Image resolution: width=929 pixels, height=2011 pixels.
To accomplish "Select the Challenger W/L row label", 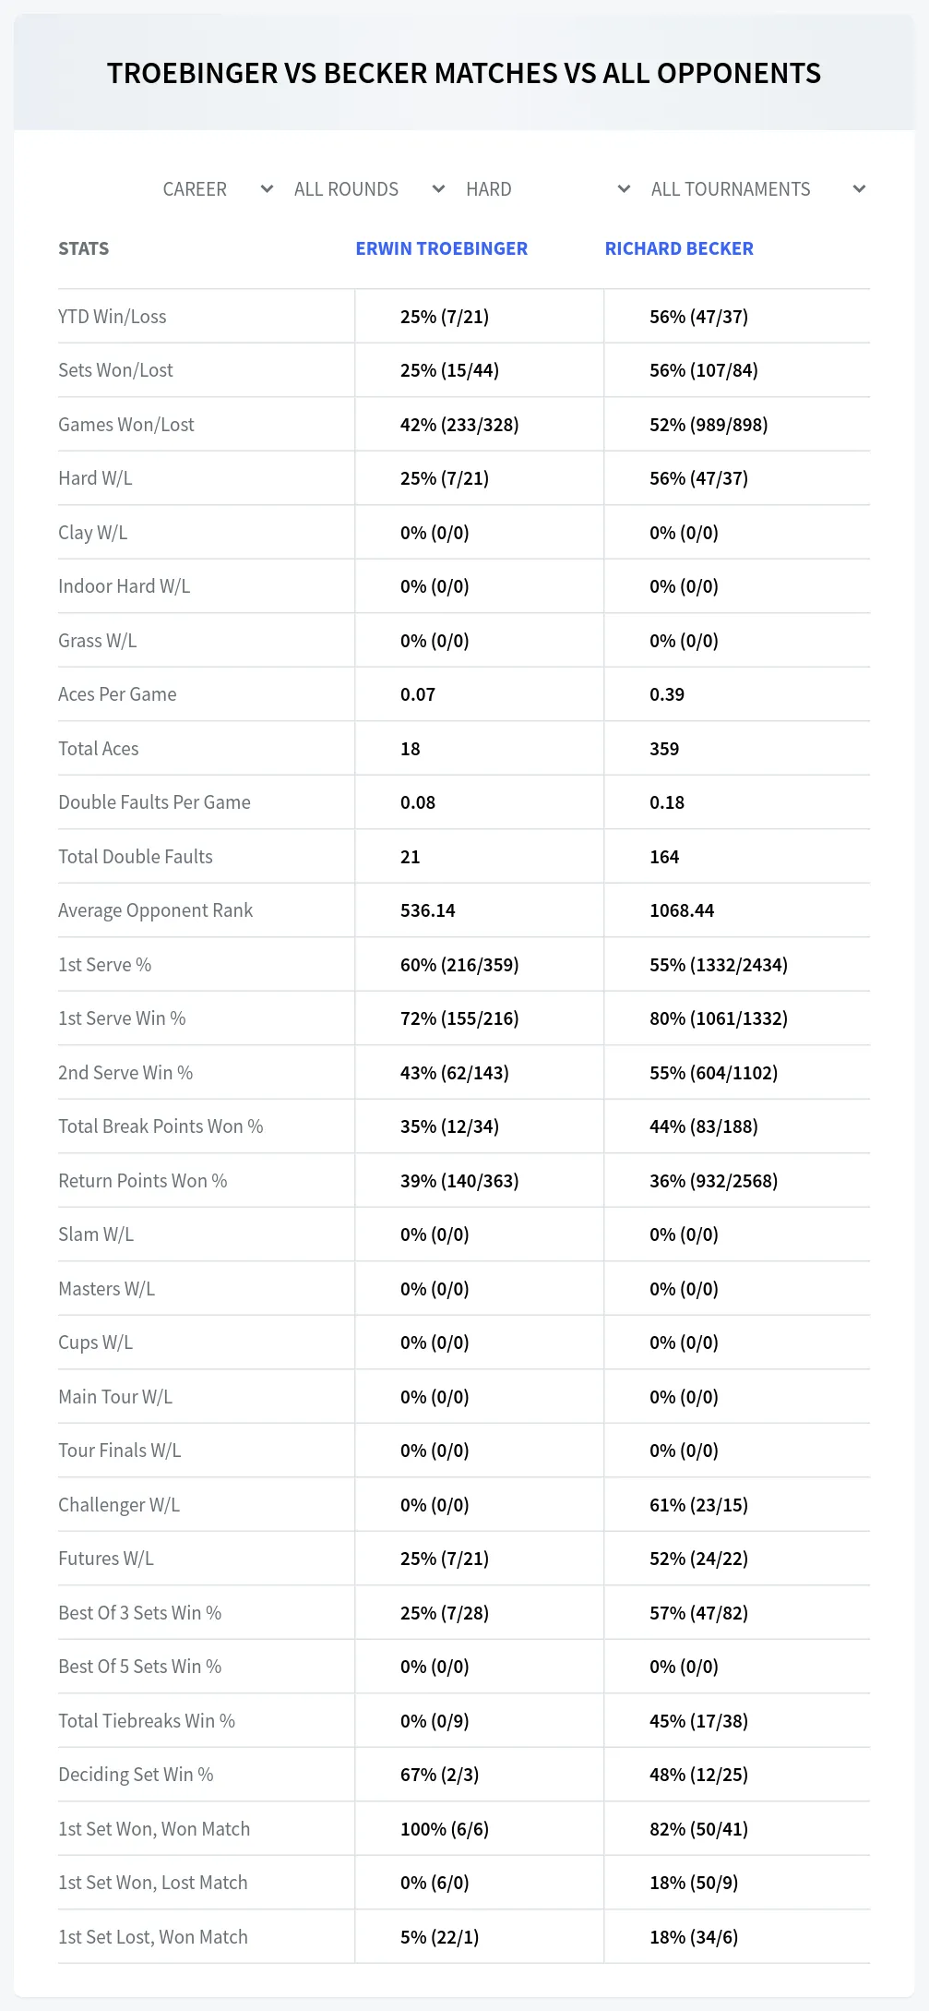I will click(x=119, y=1505).
